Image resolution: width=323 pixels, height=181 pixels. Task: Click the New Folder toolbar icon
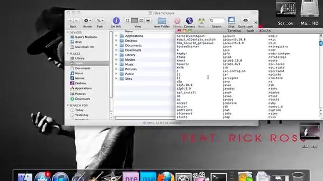point(161,21)
